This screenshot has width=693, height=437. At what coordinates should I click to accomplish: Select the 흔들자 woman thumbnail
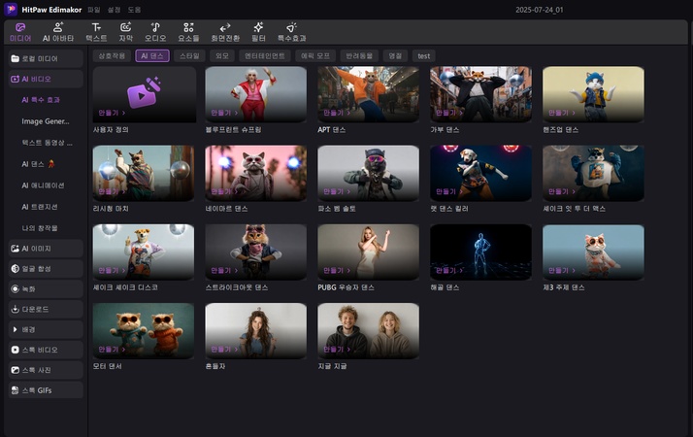tap(256, 330)
